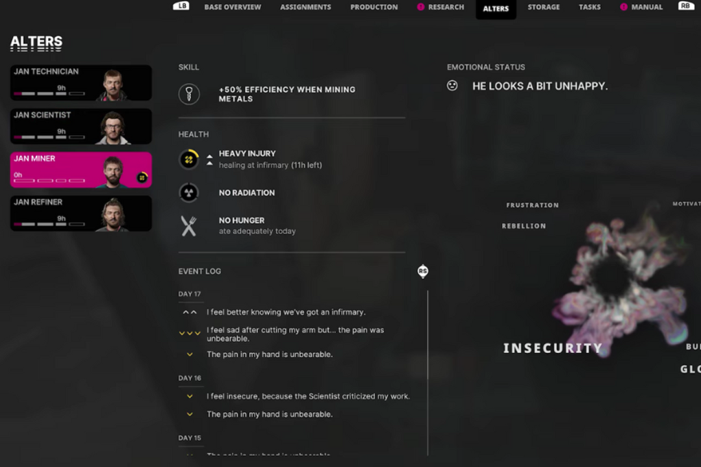Click the RS scroll indicator icon
This screenshot has width=701, height=467.
pos(422,271)
